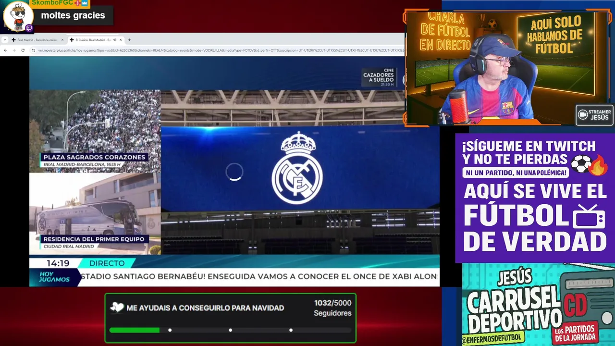Click the scrolling news ticker text
Image resolution: width=615 pixels, height=346 pixels.
258,277
